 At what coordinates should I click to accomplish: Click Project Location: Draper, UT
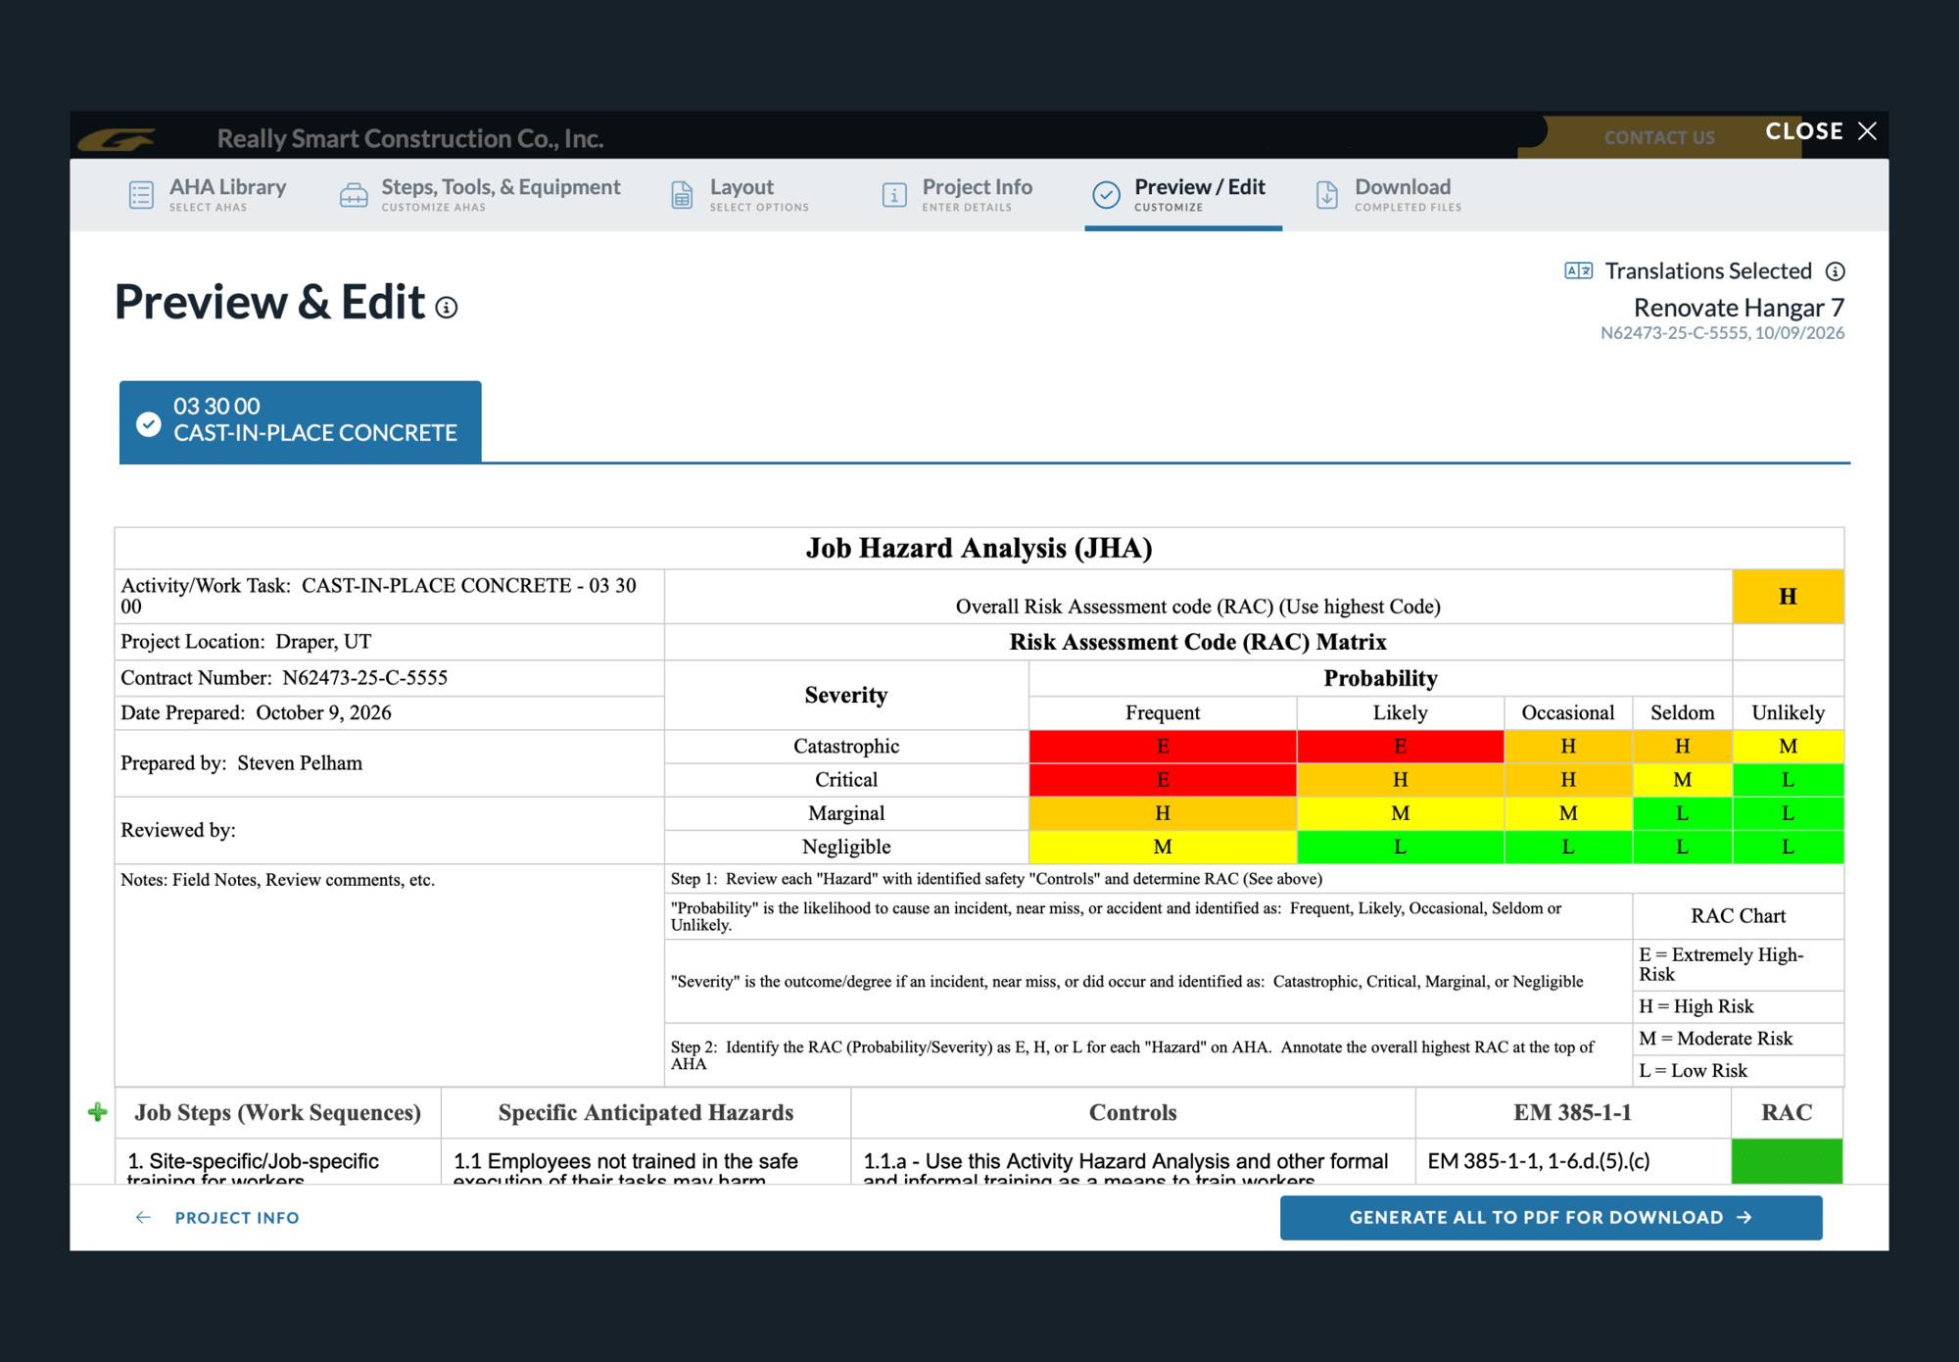click(x=390, y=642)
